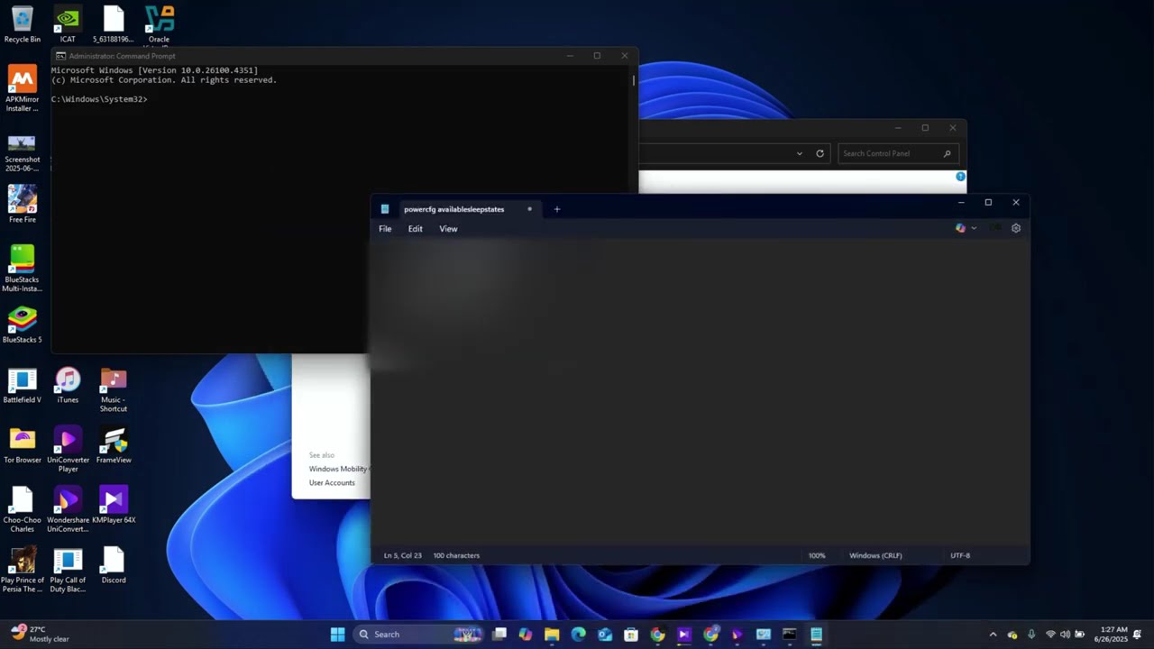Screen dimensions: 1154x649
Task: Add a new Notepad tab
Action: coord(556,209)
